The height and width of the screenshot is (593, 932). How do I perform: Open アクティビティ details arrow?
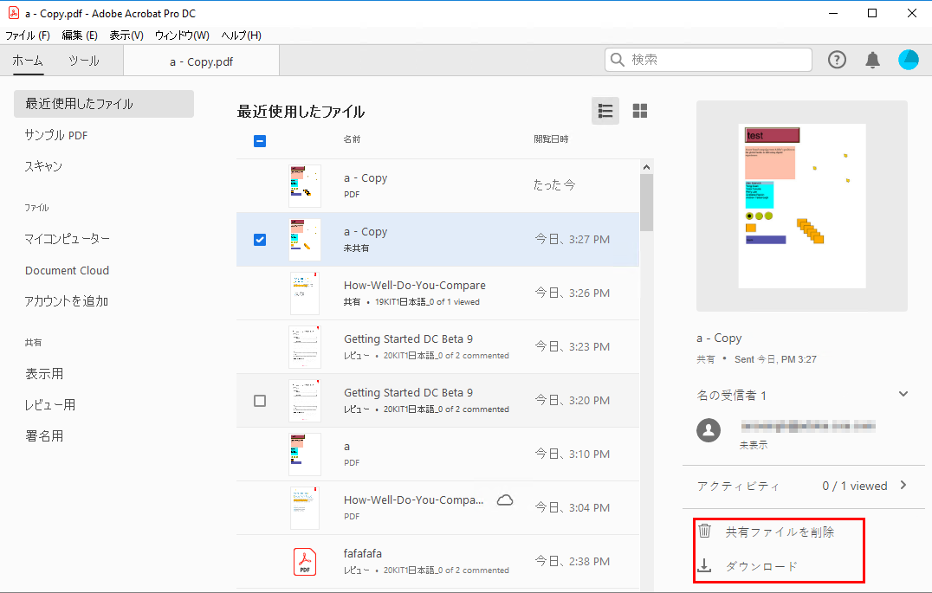(903, 486)
